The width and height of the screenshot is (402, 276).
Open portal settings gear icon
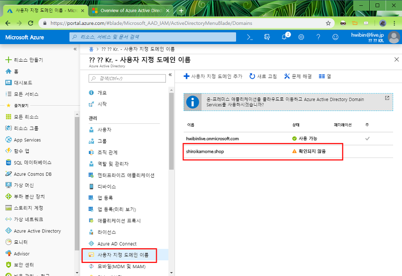click(x=301, y=37)
